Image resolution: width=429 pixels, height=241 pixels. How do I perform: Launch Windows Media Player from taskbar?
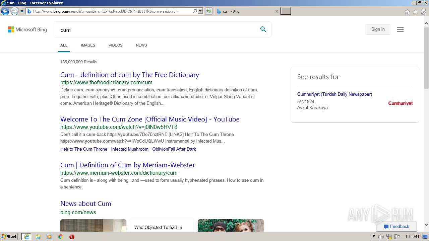49,237
